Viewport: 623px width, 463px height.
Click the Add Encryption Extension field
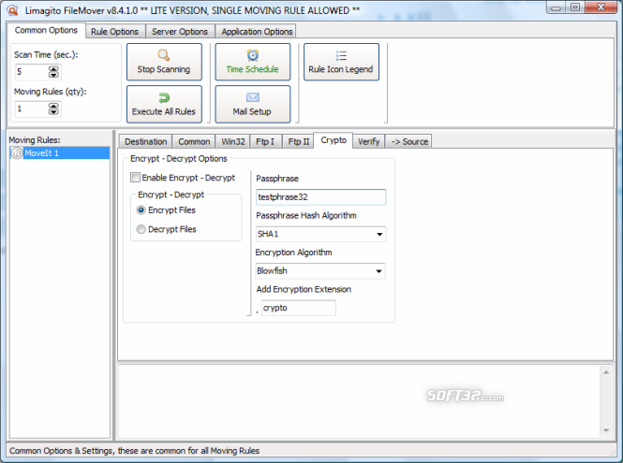tap(299, 308)
